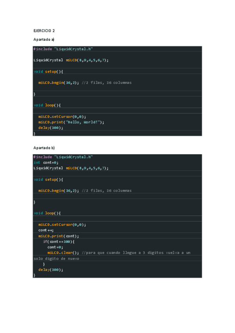This screenshot has width=235, height=333.
Task: Click the "Hello, World!" print statement
Action: coord(71,122)
